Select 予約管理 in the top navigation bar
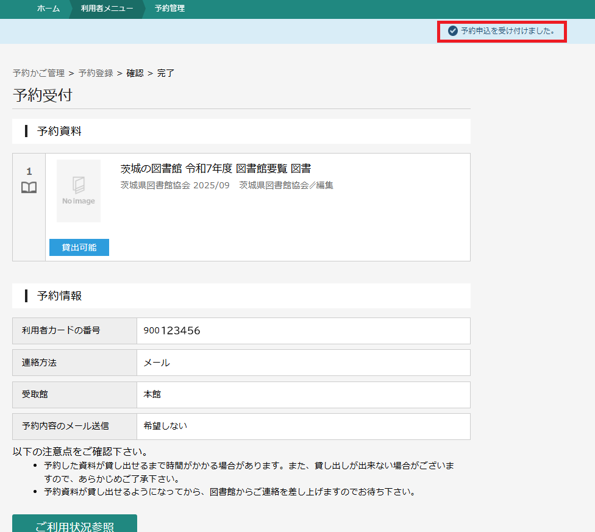Viewport: 595px width, 532px height. 169,9
